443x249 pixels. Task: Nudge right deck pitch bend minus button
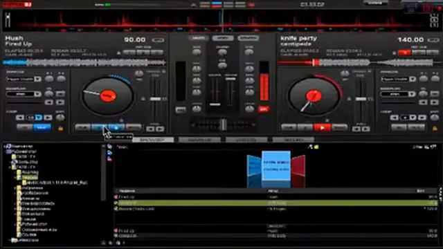[356, 129]
